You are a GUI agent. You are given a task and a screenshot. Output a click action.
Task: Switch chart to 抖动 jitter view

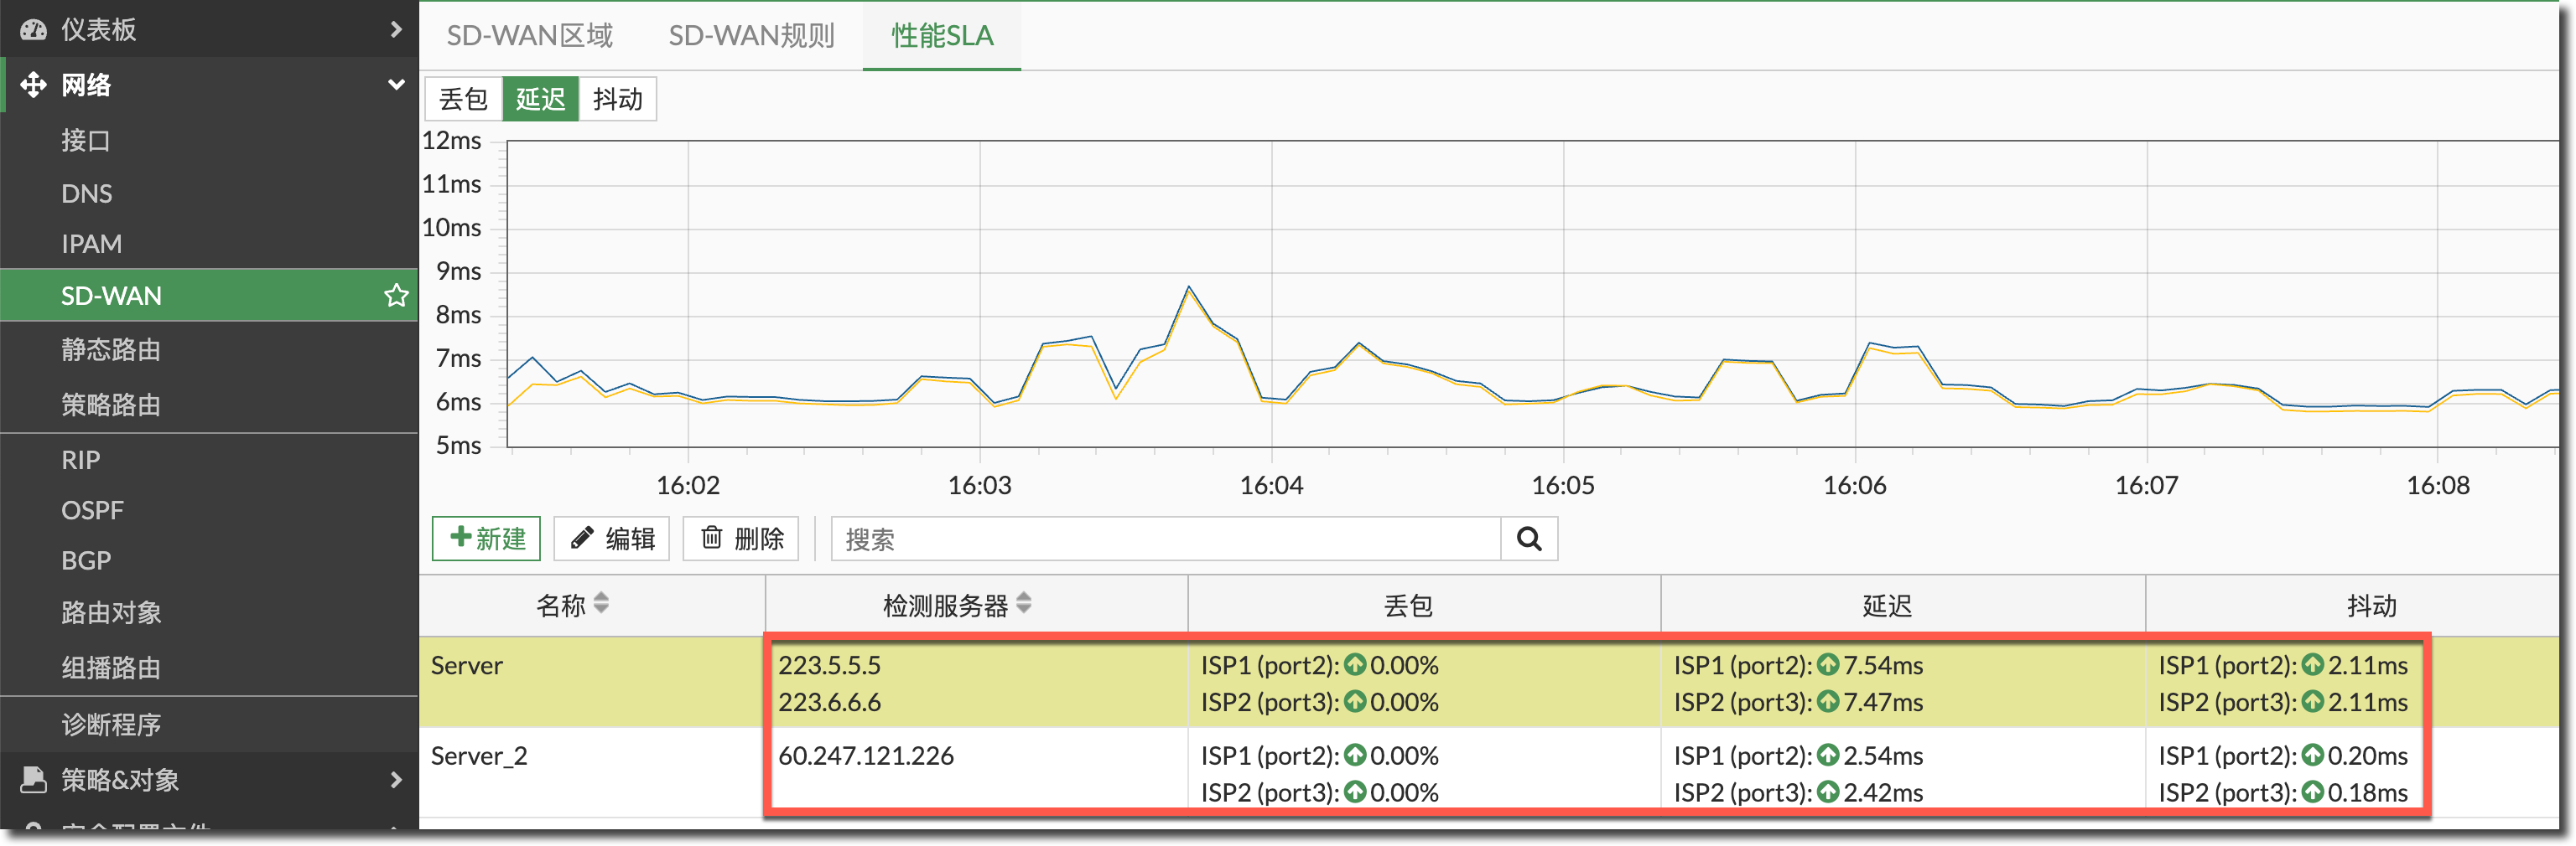coord(617,100)
